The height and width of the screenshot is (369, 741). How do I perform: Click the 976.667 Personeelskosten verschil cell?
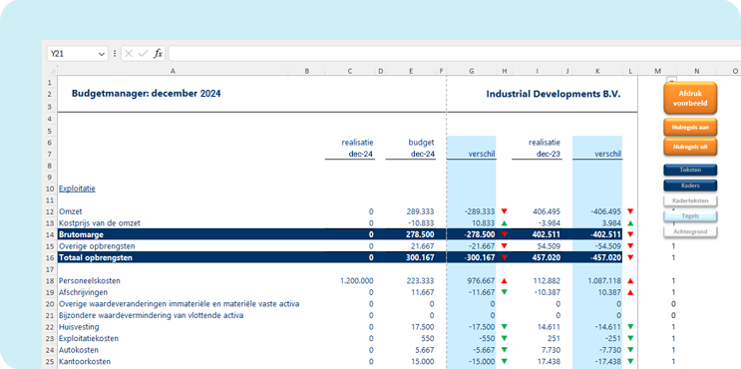(x=481, y=280)
